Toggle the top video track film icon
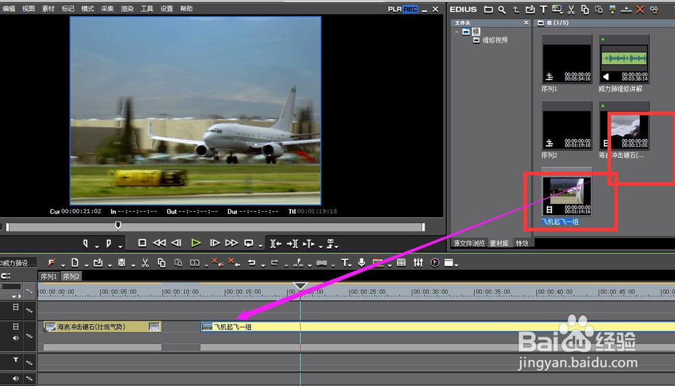Viewport: 675px width, 386px height. click(16, 307)
